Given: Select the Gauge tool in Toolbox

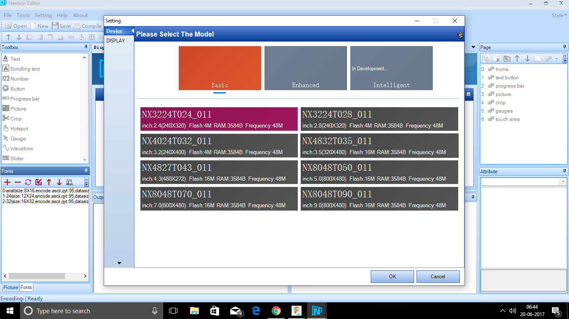Looking at the screenshot, I should pyautogui.click(x=18, y=139).
